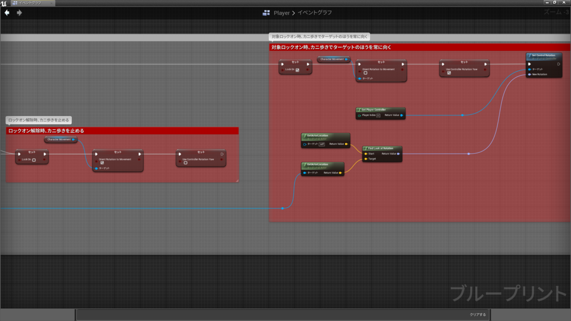
Task: Click Return Value pin on Find Look at Rotation
Action: [x=398, y=154]
